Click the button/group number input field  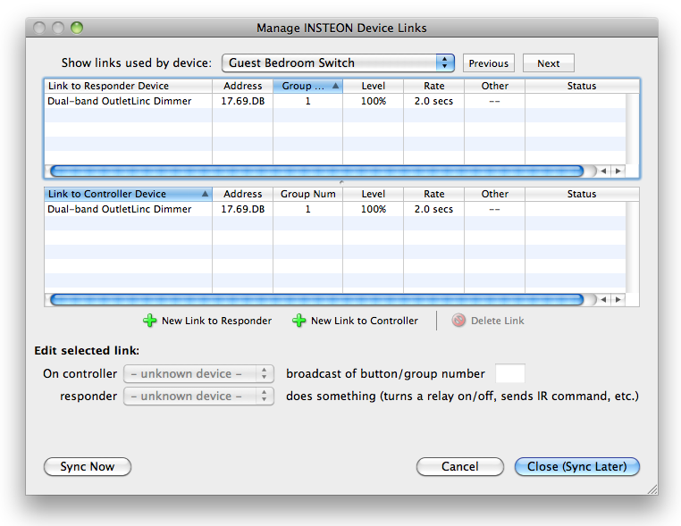510,373
